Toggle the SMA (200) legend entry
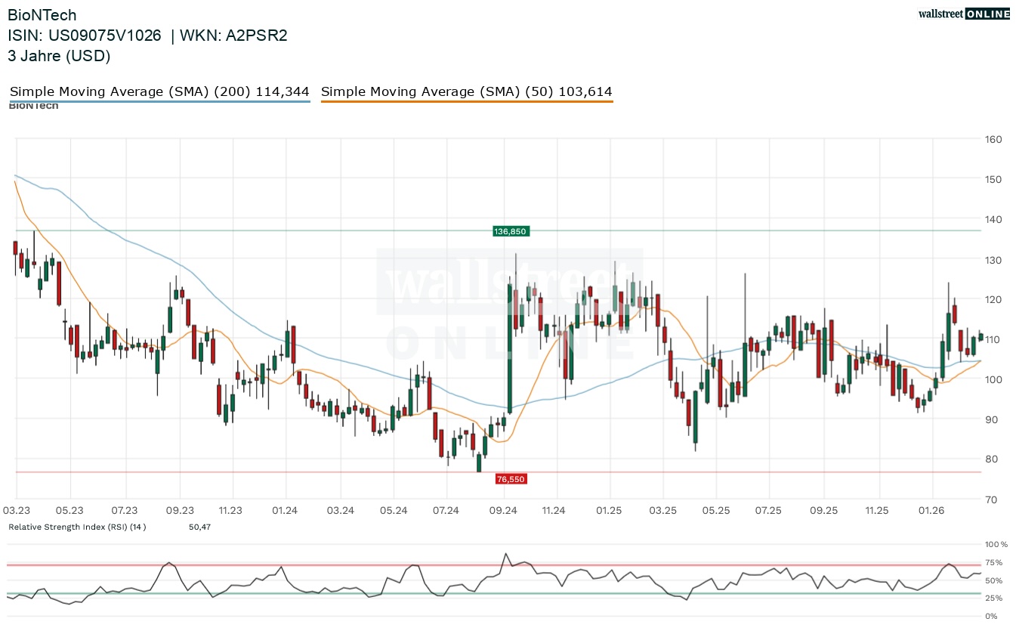This screenshot has width=1019, height=637. point(159,91)
